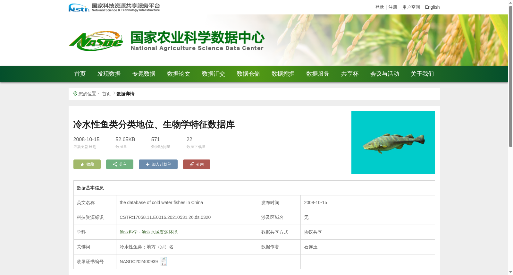
Task: Switch site language to English
Action: click(x=432, y=7)
